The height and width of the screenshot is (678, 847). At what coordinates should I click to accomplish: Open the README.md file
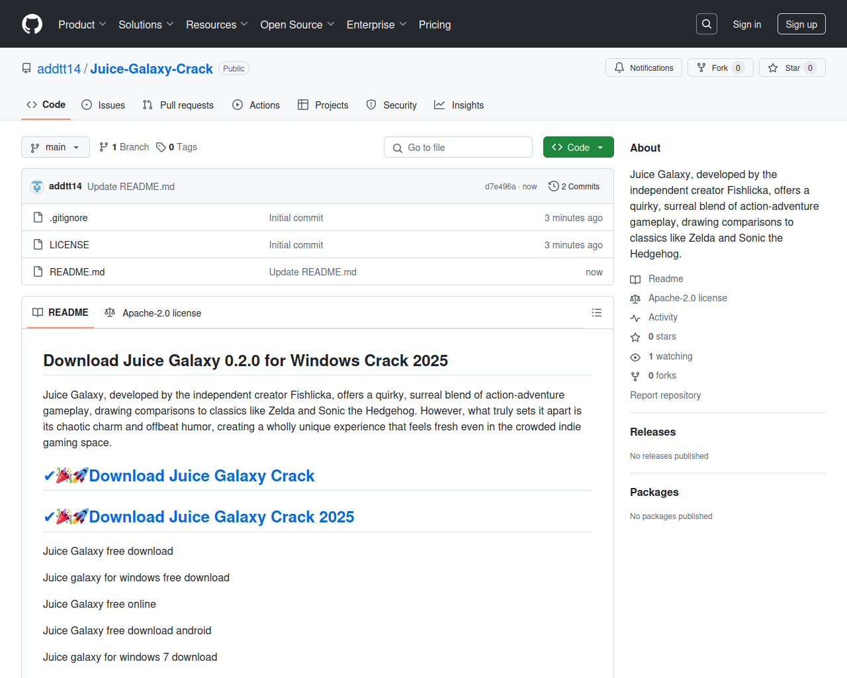[77, 272]
